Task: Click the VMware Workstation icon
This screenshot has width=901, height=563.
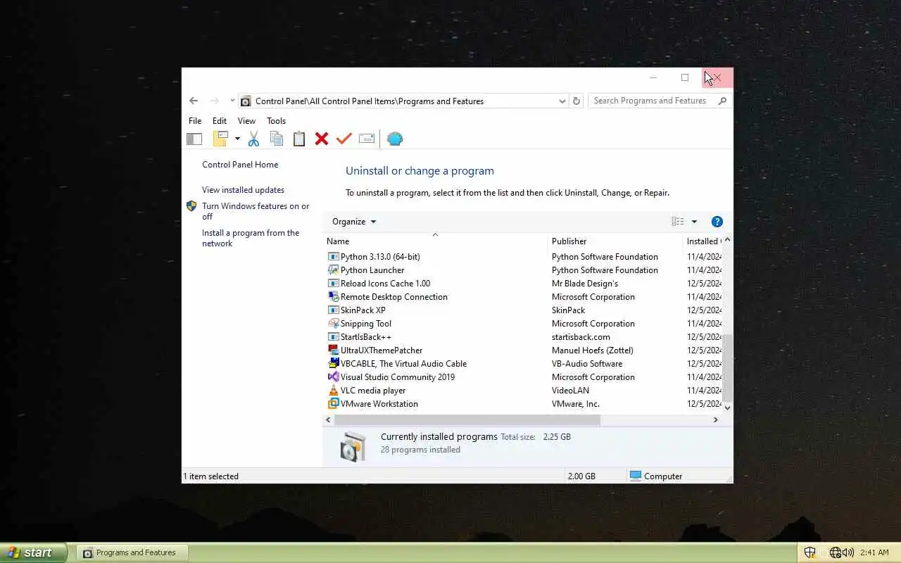Action: (334, 404)
